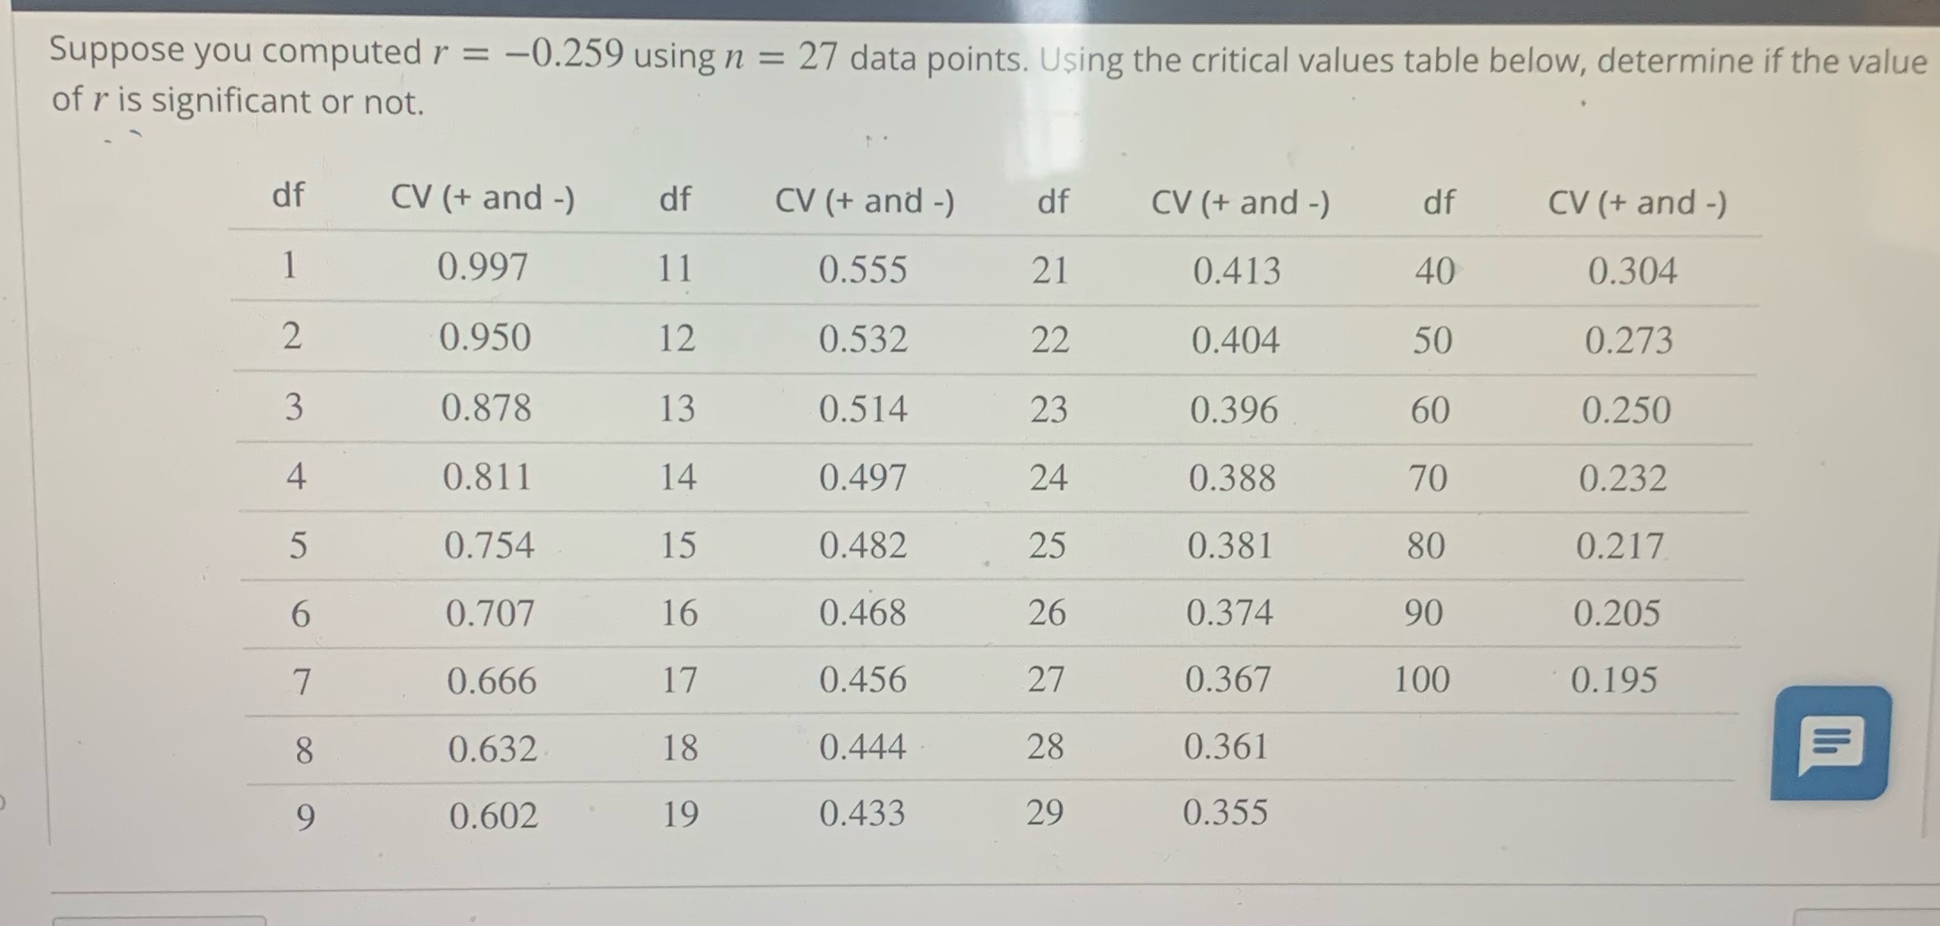Select the row for df 25
Viewport: 1940px width, 926px height.
1049,545
